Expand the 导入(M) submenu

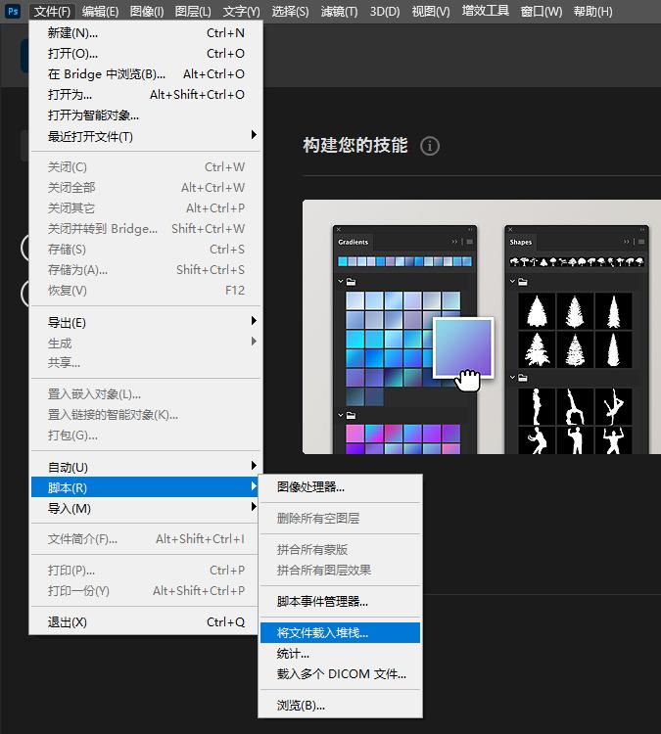(146, 508)
